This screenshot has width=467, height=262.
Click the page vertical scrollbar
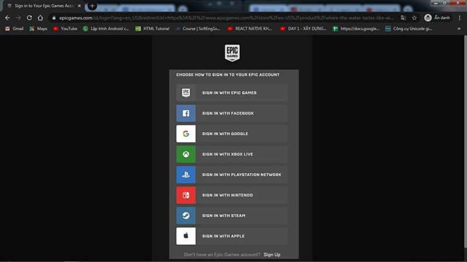(x=465, y=143)
